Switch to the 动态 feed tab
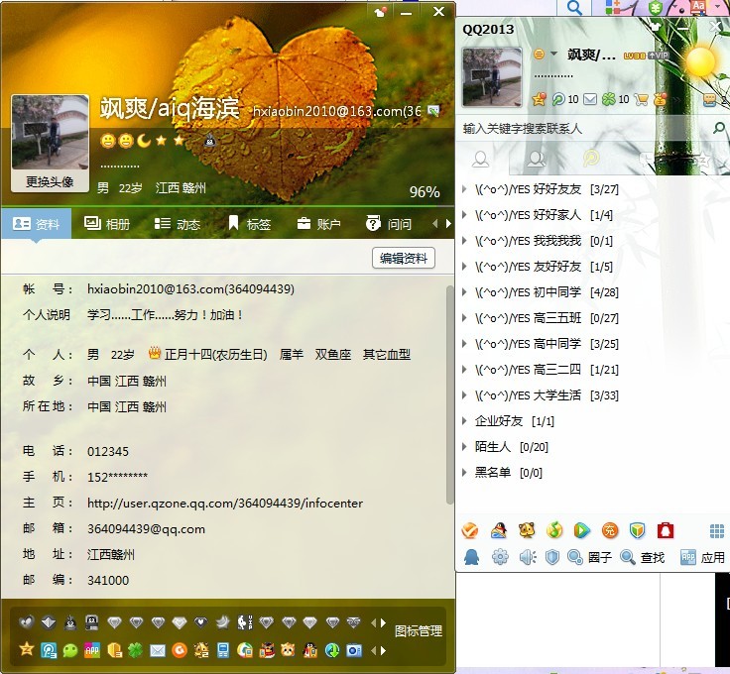The width and height of the screenshot is (730, 674). coord(178,224)
